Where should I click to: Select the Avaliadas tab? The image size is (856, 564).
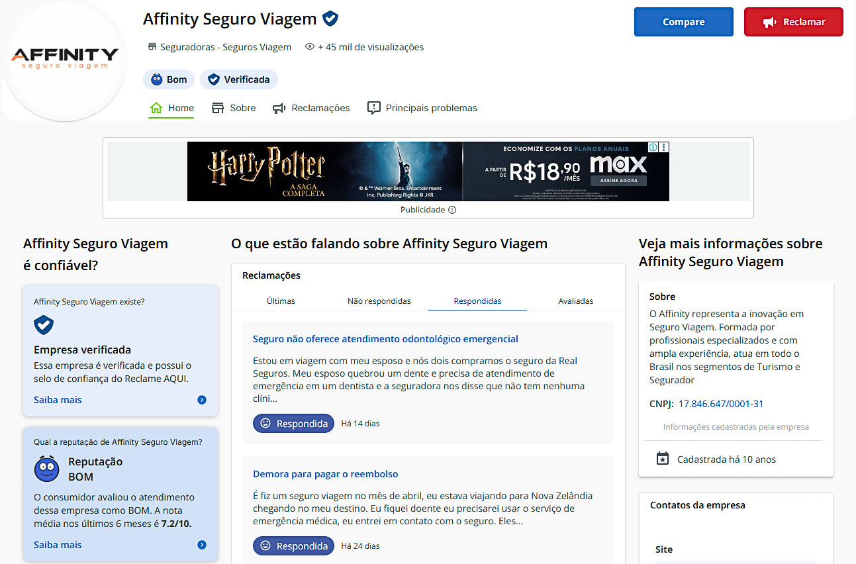[x=576, y=301]
